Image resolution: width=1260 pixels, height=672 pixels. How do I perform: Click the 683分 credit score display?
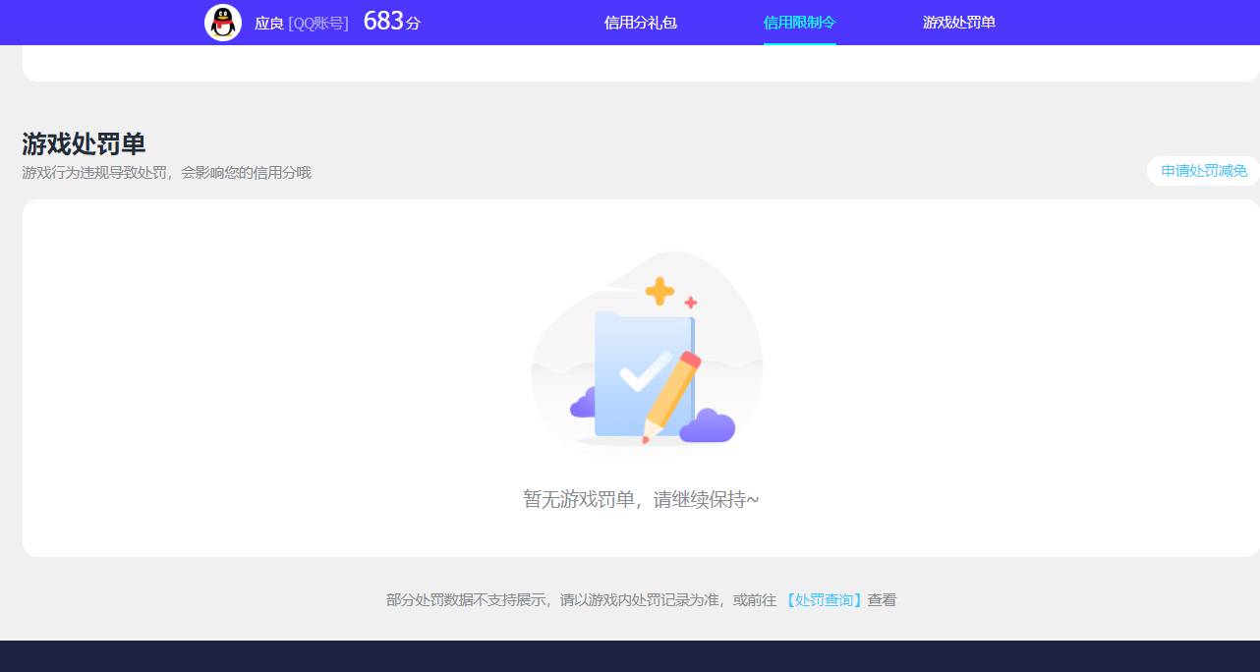point(390,21)
